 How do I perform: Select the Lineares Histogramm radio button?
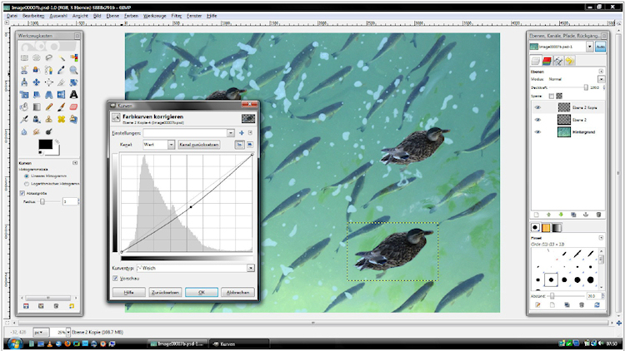click(26, 176)
